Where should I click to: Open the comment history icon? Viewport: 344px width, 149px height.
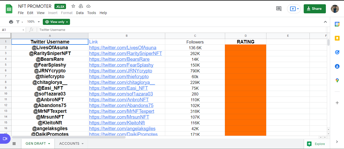point(279,9)
